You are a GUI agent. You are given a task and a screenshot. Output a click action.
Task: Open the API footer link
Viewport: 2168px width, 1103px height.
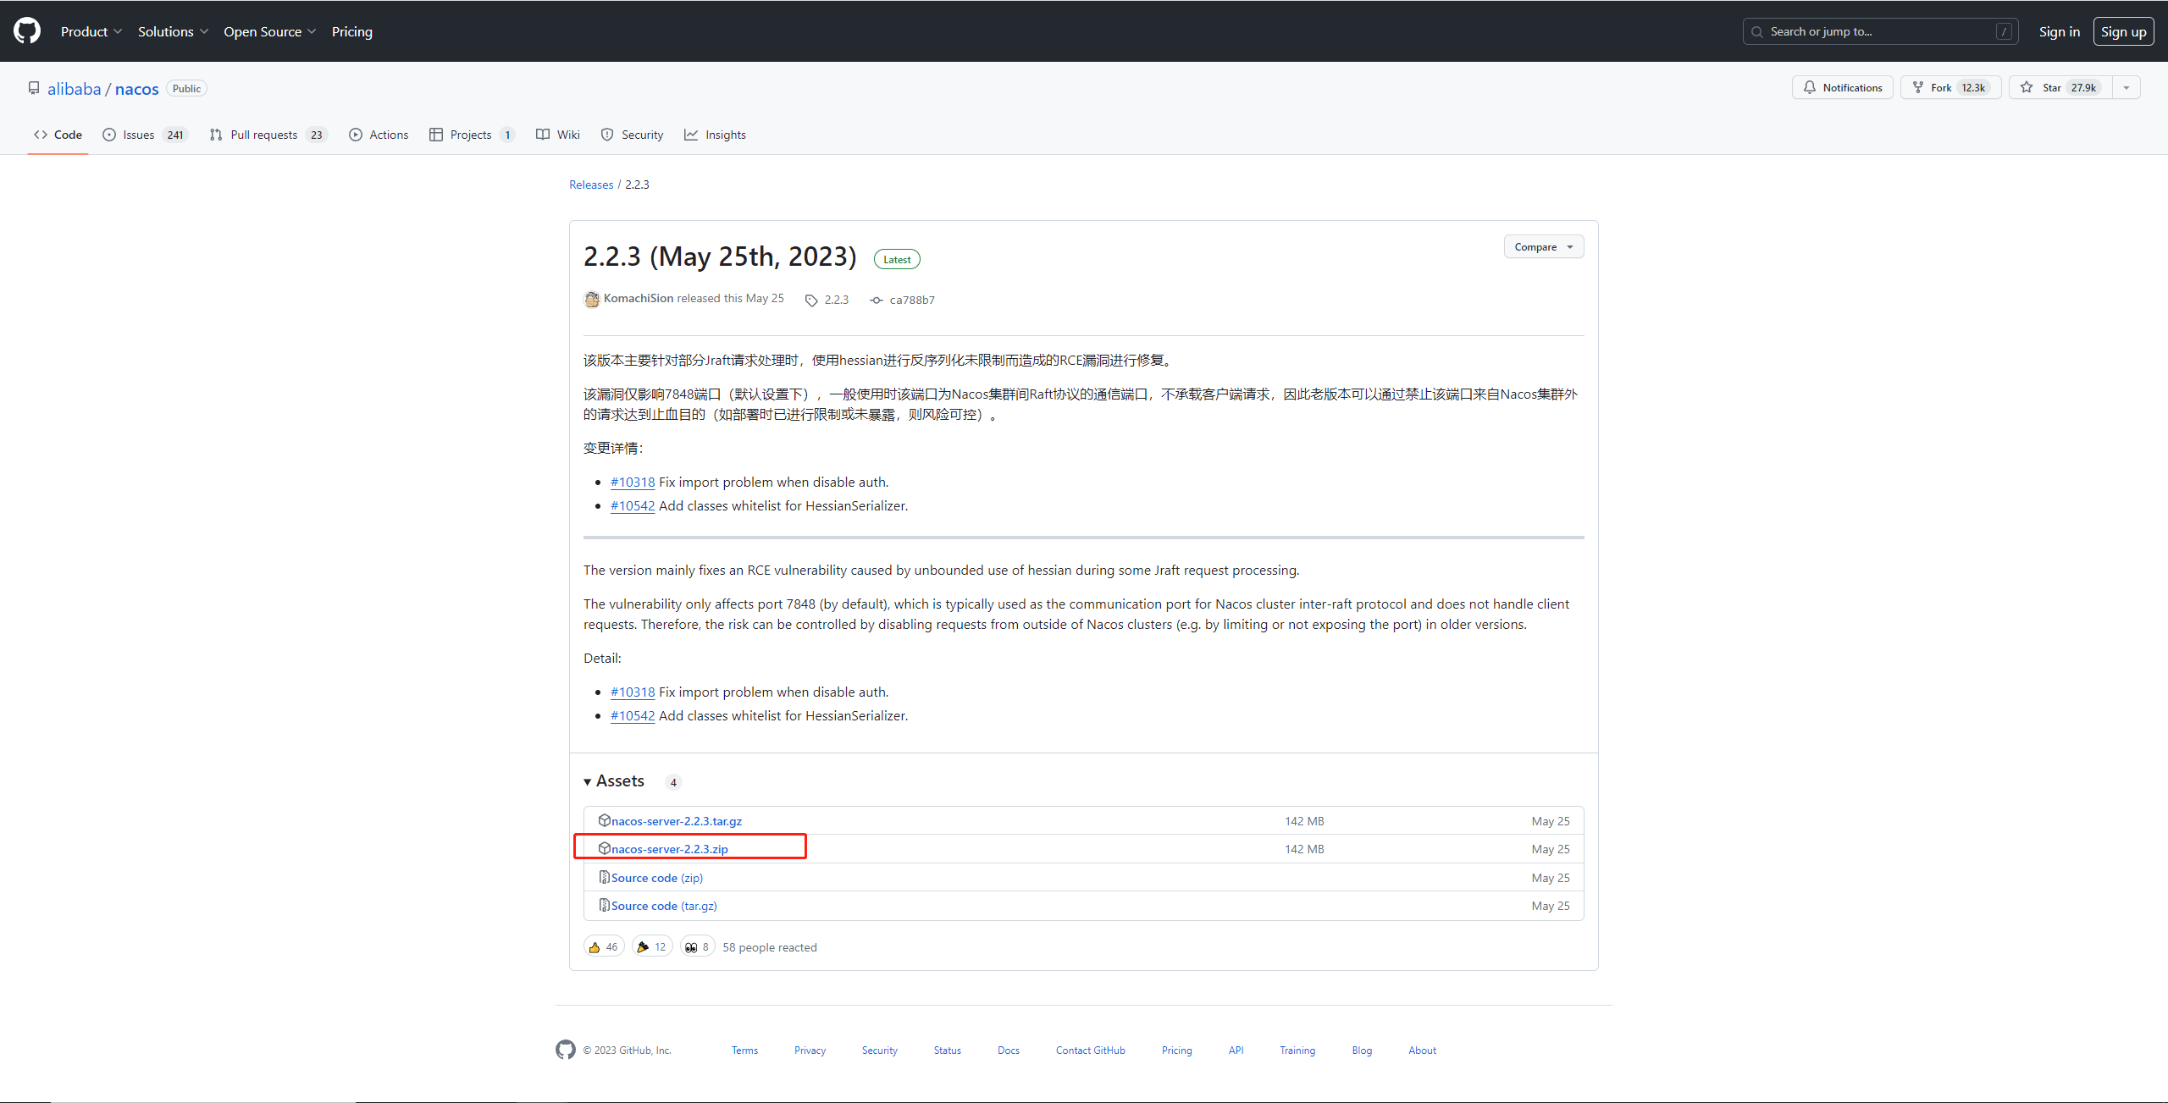[x=1236, y=1051]
